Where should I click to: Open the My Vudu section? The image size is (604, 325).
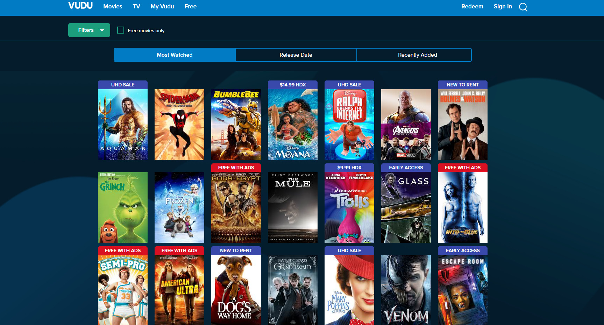point(162,6)
